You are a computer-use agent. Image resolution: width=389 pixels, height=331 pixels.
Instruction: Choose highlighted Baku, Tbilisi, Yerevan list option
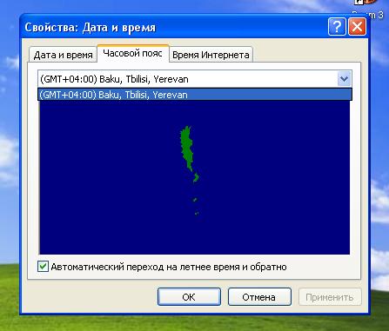pyautogui.click(x=195, y=95)
